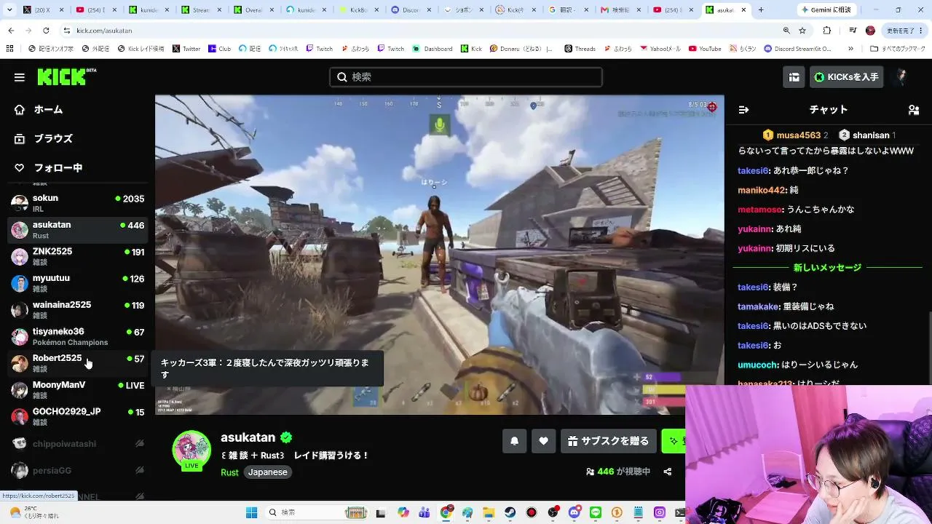
Task: Open tisyaneko36 channel in sidebar
Action: tap(78, 336)
